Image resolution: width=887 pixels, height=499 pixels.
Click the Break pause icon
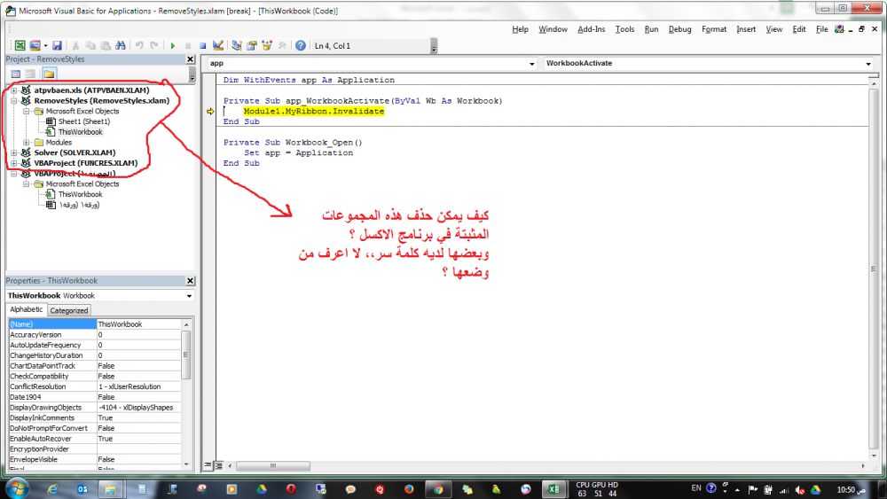(188, 46)
